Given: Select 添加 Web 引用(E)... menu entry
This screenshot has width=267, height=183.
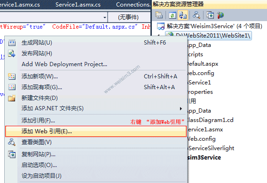Looking at the screenshot, I should pos(96,131).
